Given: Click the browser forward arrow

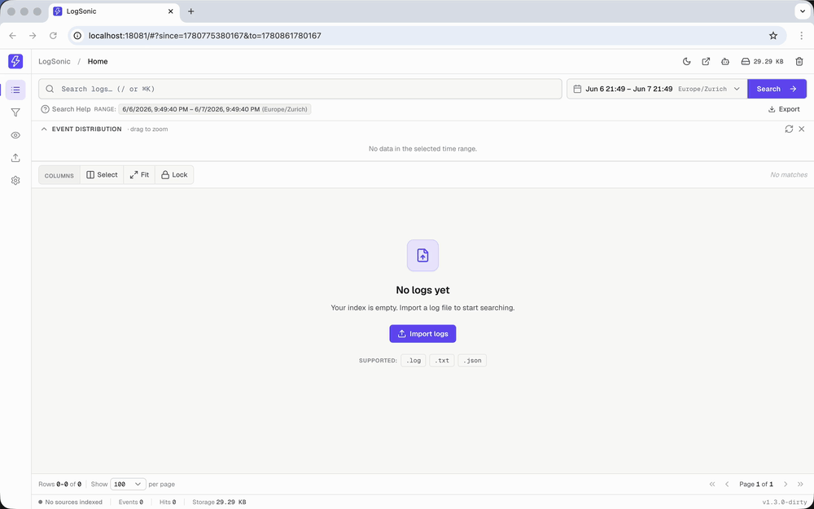Looking at the screenshot, I should coord(33,36).
